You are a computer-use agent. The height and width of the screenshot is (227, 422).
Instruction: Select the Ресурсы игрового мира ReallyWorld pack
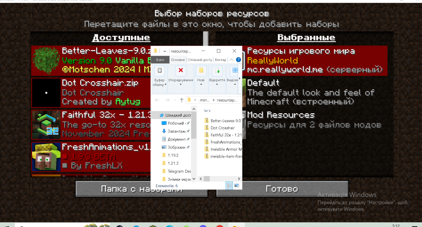click(315, 61)
